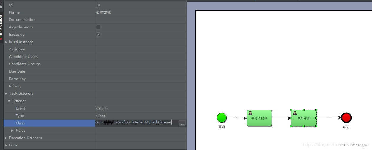Click the Type value Class
Viewport: 372px width, 150px height.
(101, 116)
